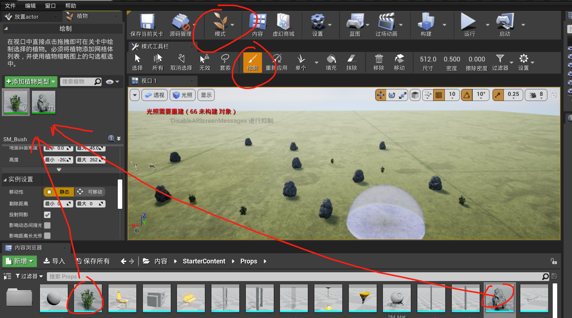The image size is (572, 318).
Task: Click the 构建 build button
Action: pos(426,25)
